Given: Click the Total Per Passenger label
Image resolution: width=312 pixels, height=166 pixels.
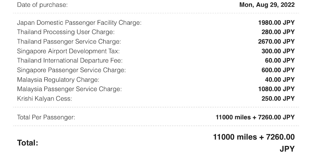Looking at the screenshot, I should coord(46,117).
